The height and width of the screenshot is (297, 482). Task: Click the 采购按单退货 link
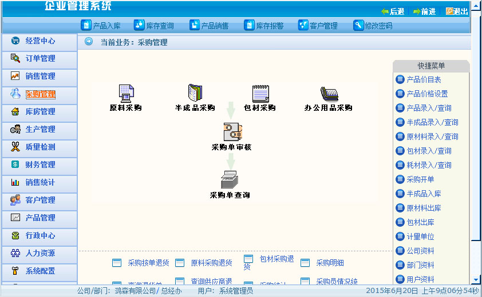(148, 263)
